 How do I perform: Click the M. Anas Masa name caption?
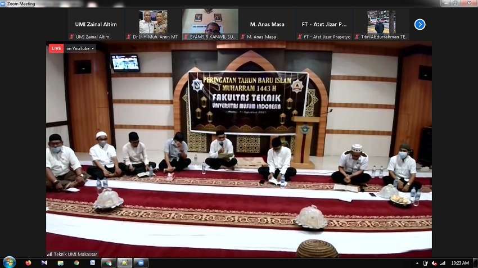pyautogui.click(x=261, y=37)
